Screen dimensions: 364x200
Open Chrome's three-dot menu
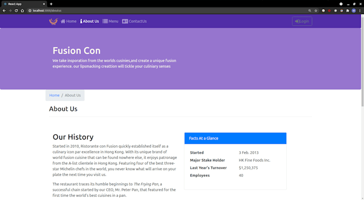click(x=360, y=11)
